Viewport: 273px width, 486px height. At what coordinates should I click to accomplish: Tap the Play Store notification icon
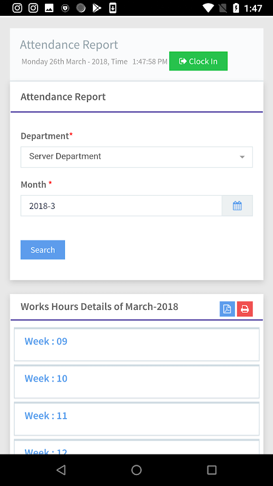click(97, 8)
